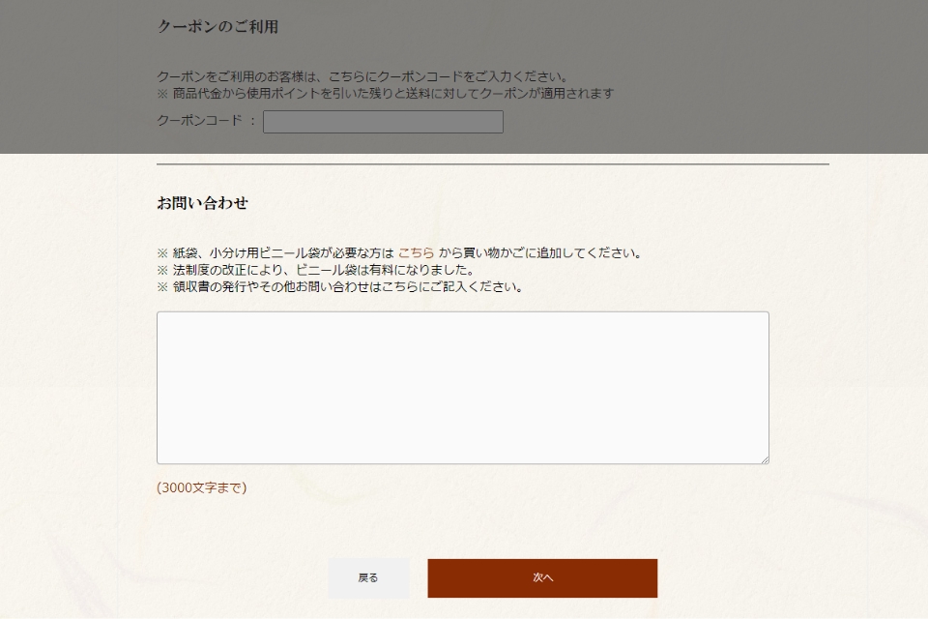The height and width of the screenshot is (619, 928).
Task: Click the 次へ button
Action: tap(542, 577)
